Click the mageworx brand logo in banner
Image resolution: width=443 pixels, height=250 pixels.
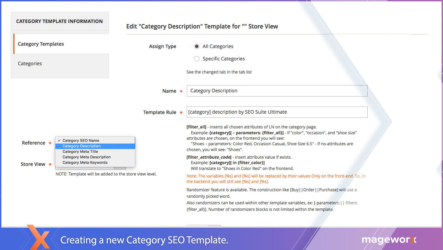(389, 240)
